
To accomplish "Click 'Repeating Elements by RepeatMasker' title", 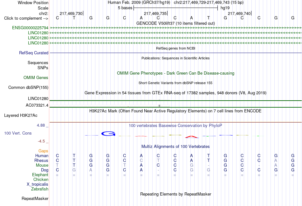I will [175, 194].
